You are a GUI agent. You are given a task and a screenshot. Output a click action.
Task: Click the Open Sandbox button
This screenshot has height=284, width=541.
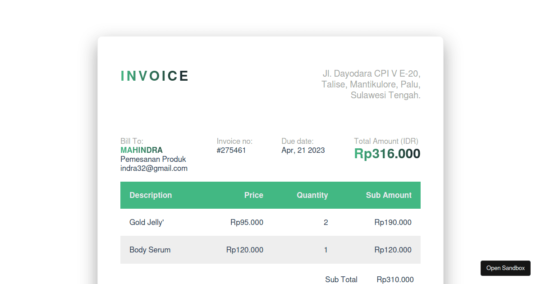[x=505, y=268]
